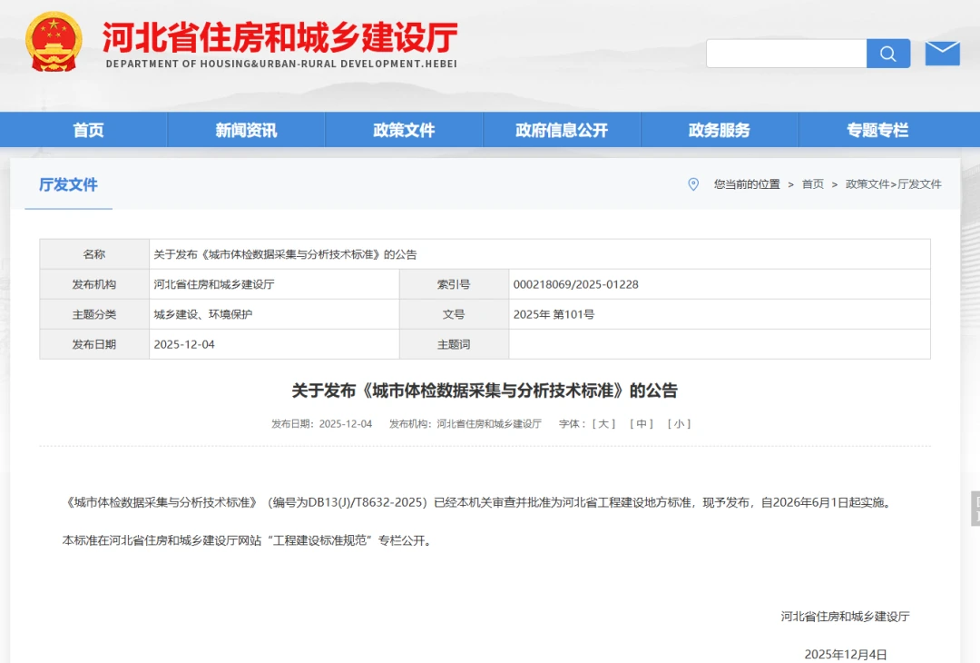Open the 专题专栏 navigation menu

877,130
